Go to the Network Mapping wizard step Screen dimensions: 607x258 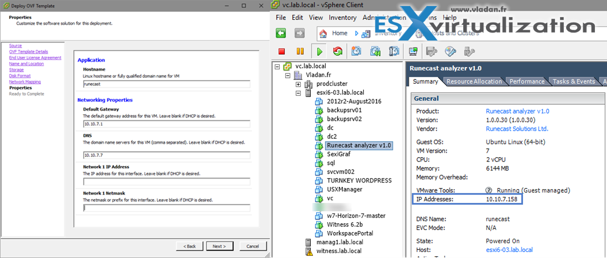[25, 82]
